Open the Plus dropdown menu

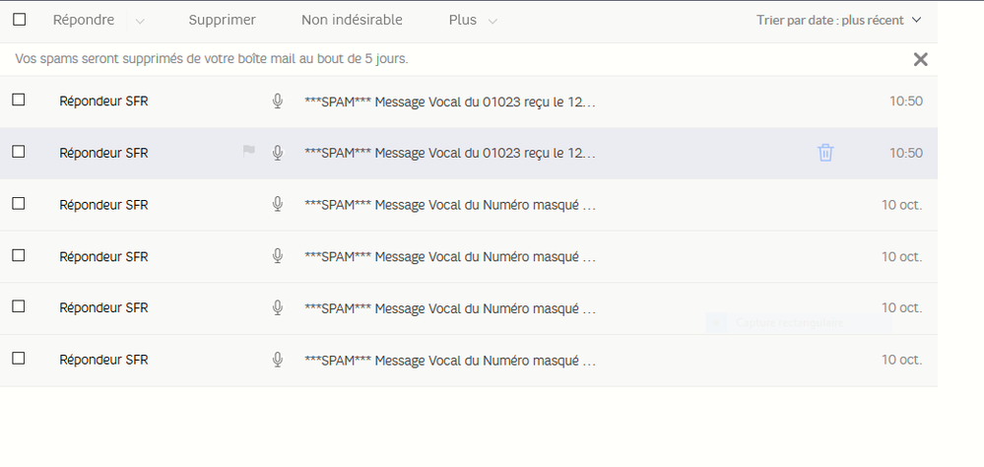[x=473, y=21]
